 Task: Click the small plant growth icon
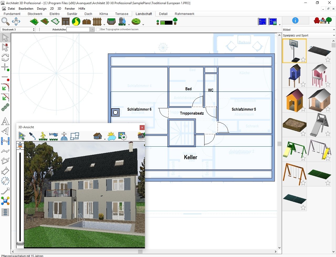158,23
